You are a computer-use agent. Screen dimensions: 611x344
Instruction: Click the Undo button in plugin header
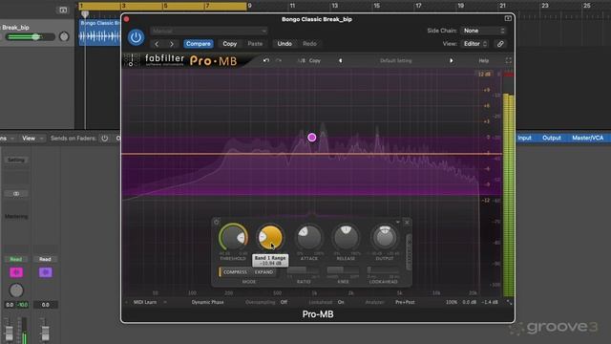(284, 44)
